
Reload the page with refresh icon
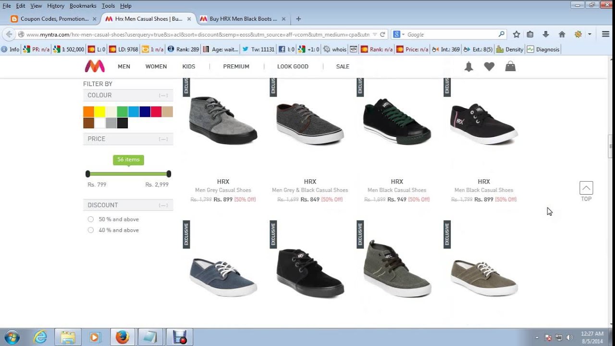pos(382,35)
